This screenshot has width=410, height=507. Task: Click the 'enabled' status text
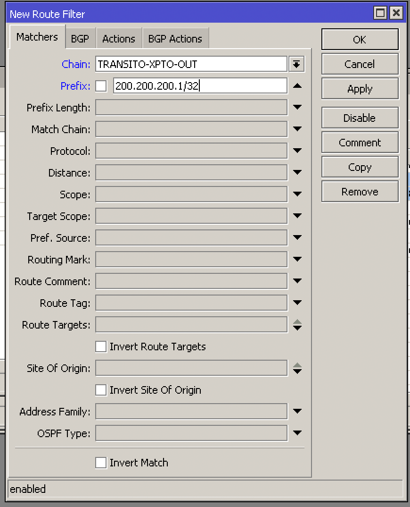coord(28,489)
